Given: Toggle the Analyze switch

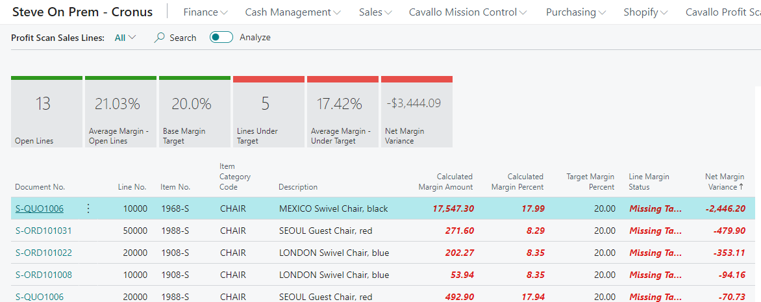Looking at the screenshot, I should [x=221, y=38].
